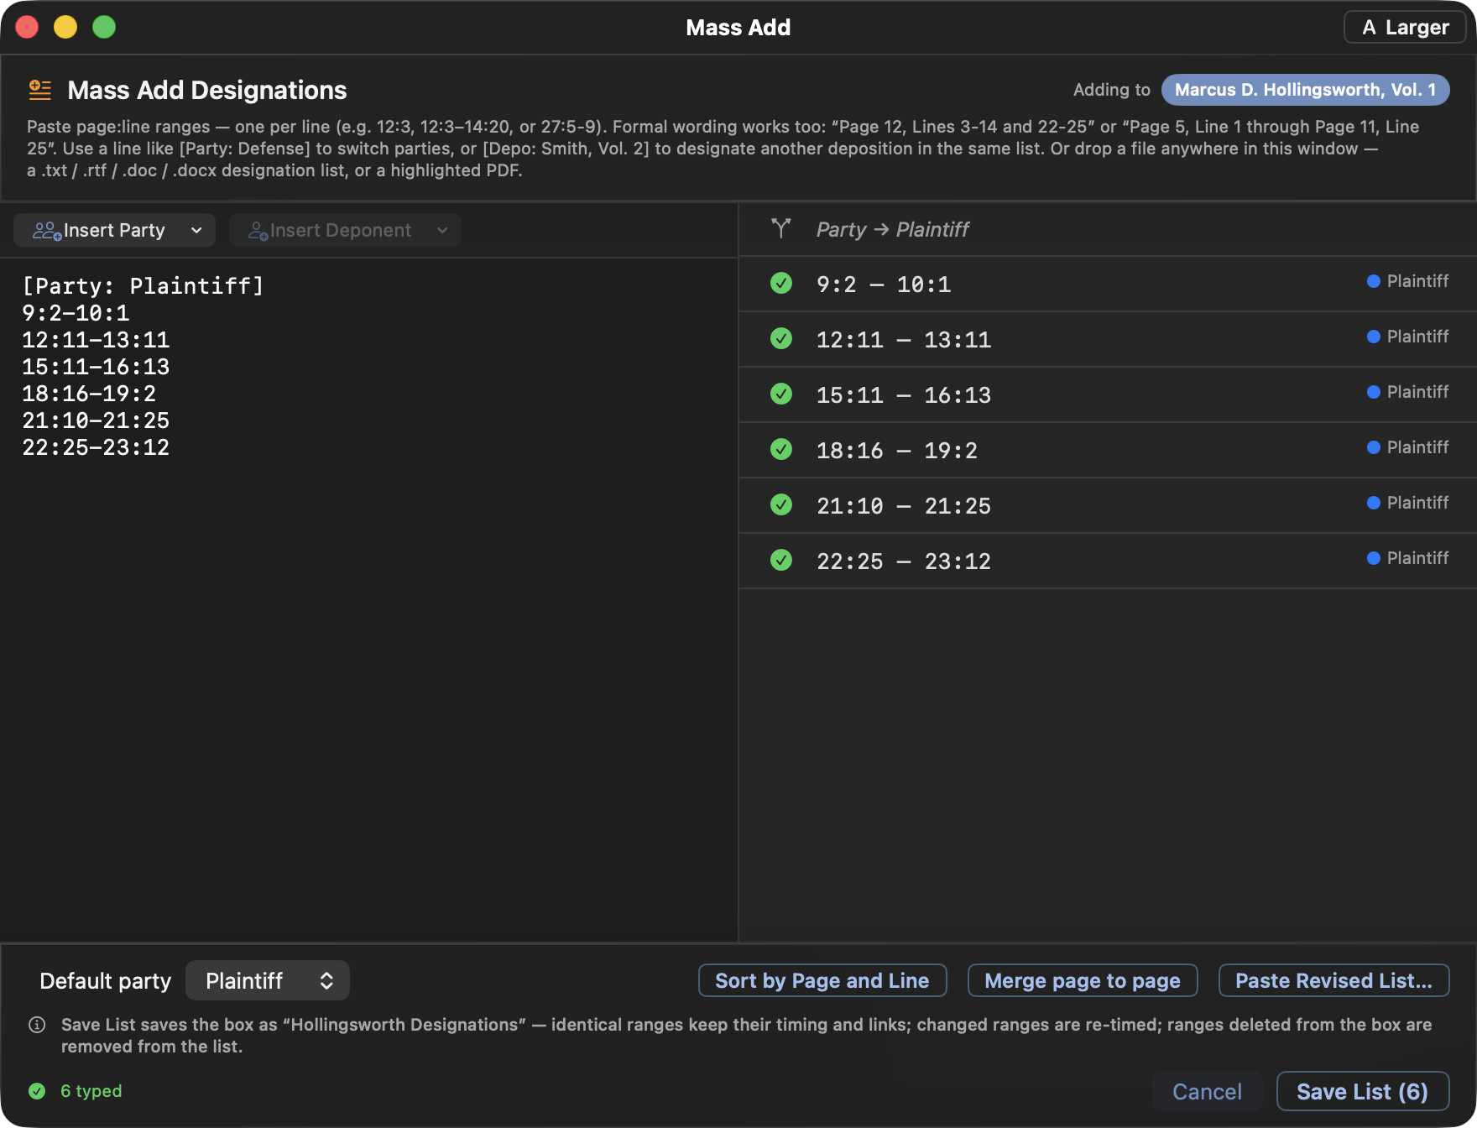Click the Marcus D. Hollingsworth, Vol. 1 badge

1306,90
